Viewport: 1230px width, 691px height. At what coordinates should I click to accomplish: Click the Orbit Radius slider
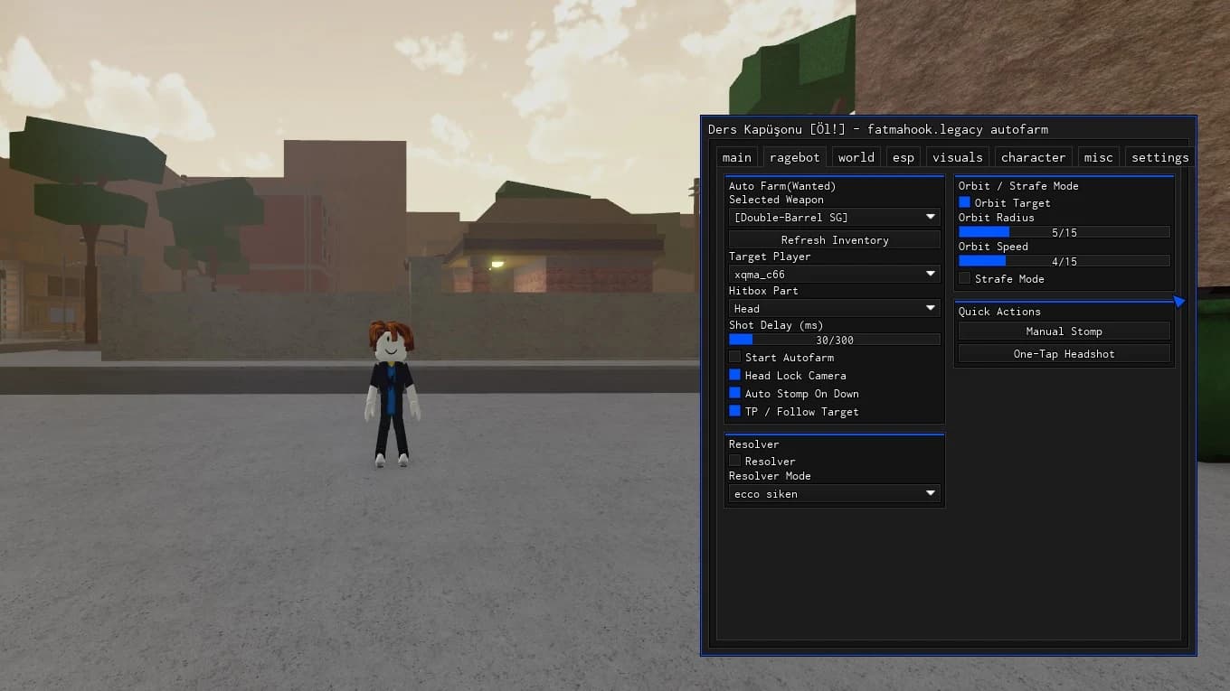[x=1064, y=232]
